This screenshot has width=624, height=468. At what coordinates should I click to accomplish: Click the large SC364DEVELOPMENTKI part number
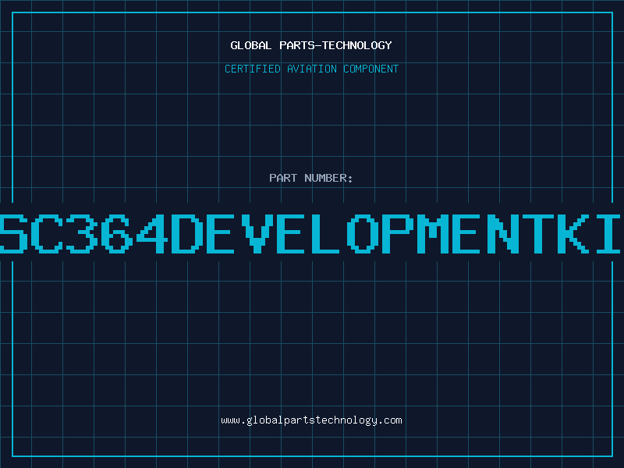[x=310, y=233]
